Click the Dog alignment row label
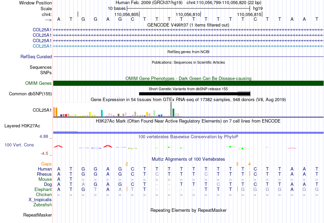This screenshot has height=223, width=324. pos(48,185)
